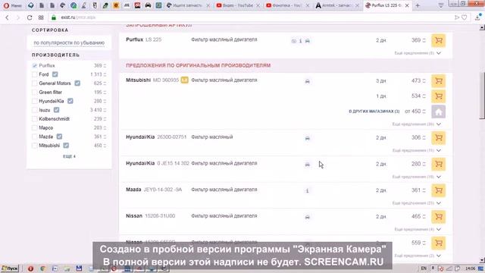This screenshot has height=273, width=485.
Task: Click the page vertical scrollbar thumb
Action: click(482, 96)
